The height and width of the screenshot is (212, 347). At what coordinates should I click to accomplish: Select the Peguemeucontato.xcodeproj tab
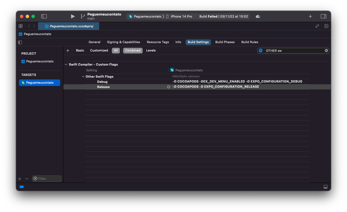(69, 26)
